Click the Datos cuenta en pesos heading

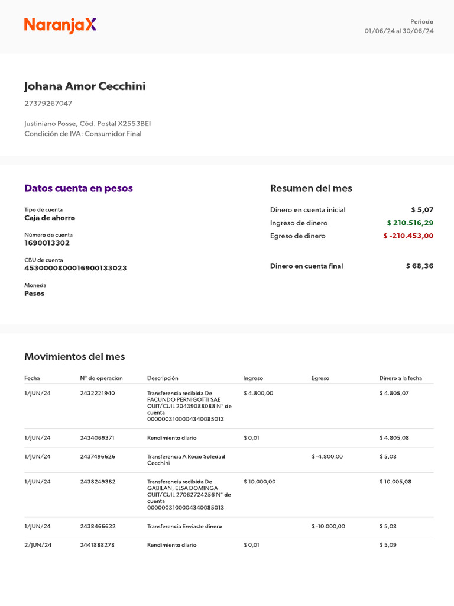[79, 188]
